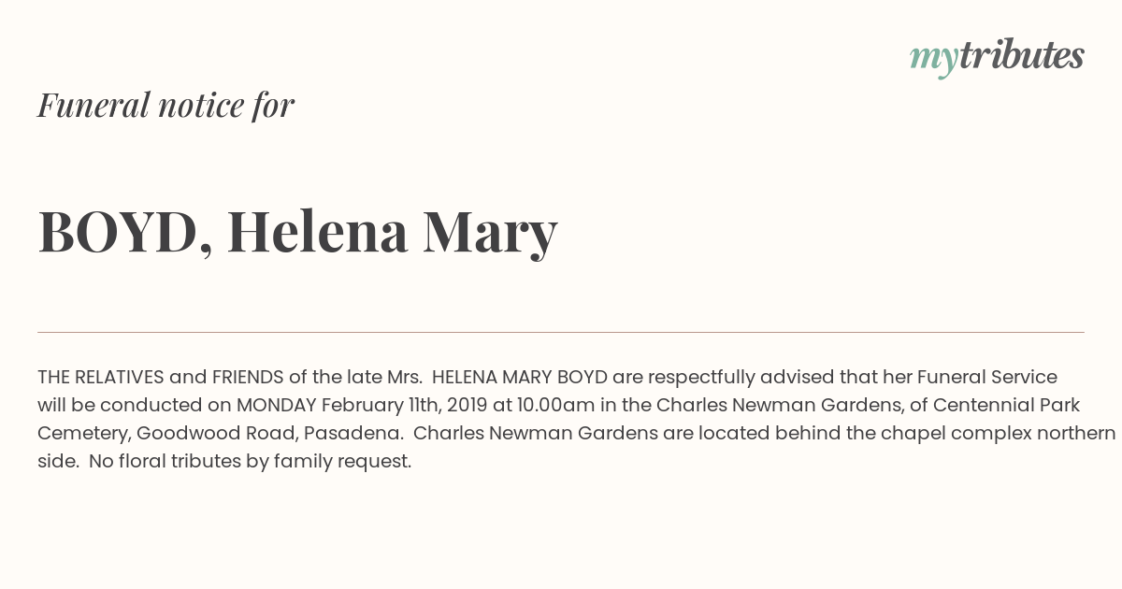Click the mytributes logo

pos(997,57)
